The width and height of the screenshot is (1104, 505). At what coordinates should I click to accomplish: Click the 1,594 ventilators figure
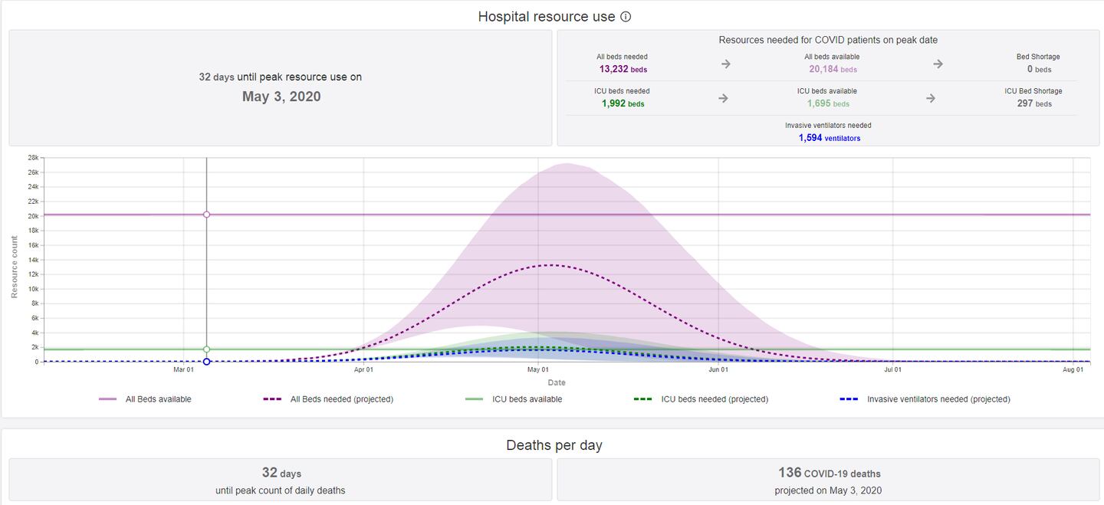(x=828, y=138)
